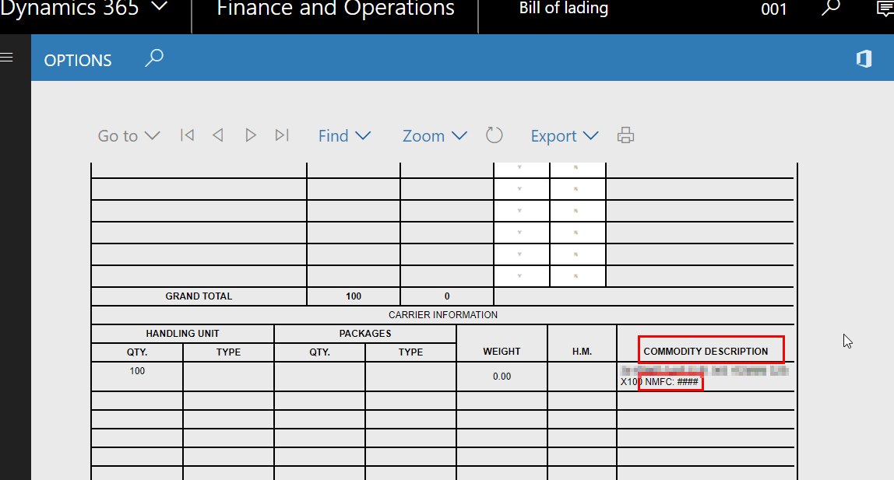The width and height of the screenshot is (894, 480).
Task: Click the search icon in the top black bar
Action: click(x=831, y=8)
